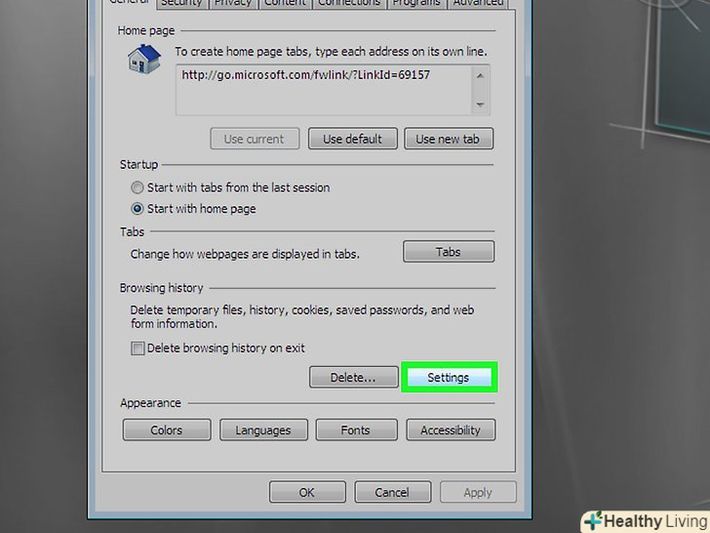
Task: Switch to the Advanced tab
Action: point(478,4)
